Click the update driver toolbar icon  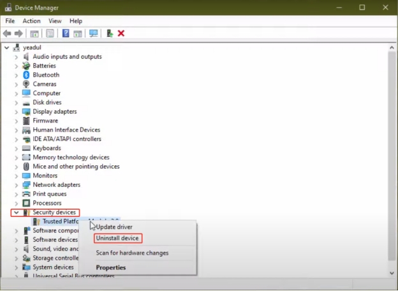tap(110, 33)
